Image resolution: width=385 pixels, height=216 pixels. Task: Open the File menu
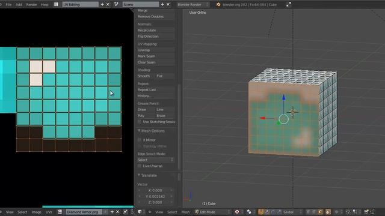pyautogui.click(x=8, y=4)
